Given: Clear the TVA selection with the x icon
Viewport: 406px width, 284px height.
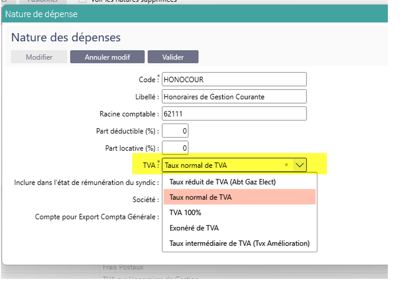Looking at the screenshot, I should coord(286,165).
